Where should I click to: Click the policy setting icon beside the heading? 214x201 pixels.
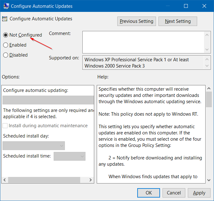tap(5, 19)
